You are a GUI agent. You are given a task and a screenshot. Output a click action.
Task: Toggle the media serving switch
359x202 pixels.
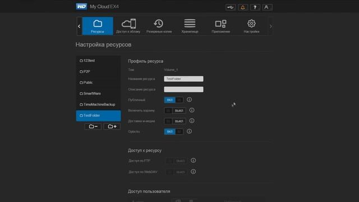[x=175, y=121]
